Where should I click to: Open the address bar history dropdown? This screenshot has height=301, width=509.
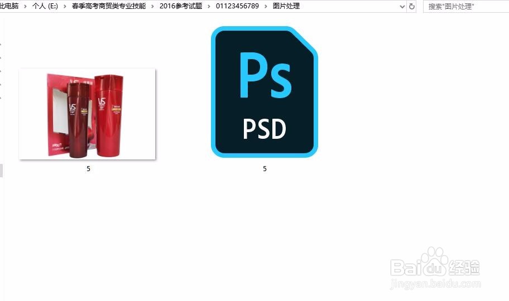coord(402,6)
